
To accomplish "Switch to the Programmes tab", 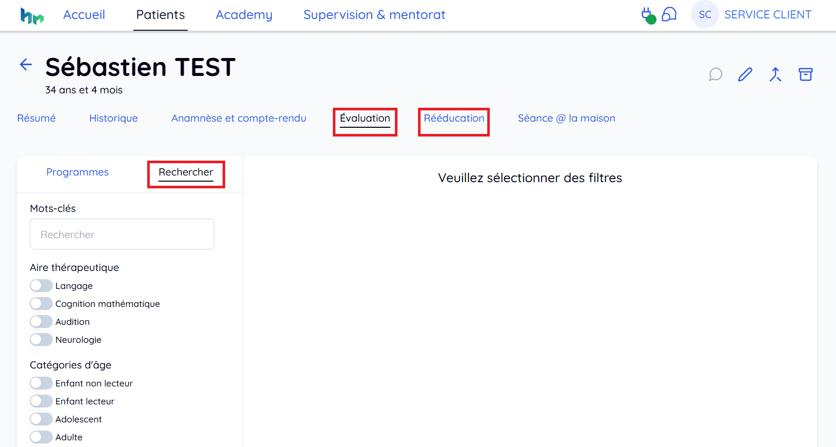I will 77,172.
